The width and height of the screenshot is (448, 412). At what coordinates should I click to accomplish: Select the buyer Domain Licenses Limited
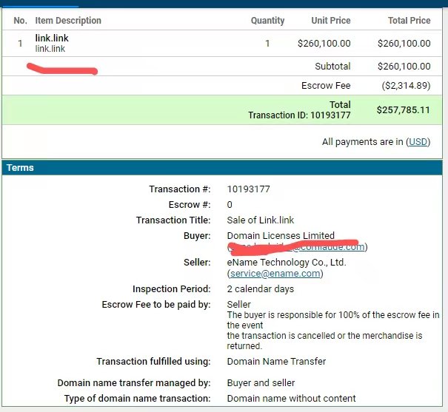coord(281,236)
